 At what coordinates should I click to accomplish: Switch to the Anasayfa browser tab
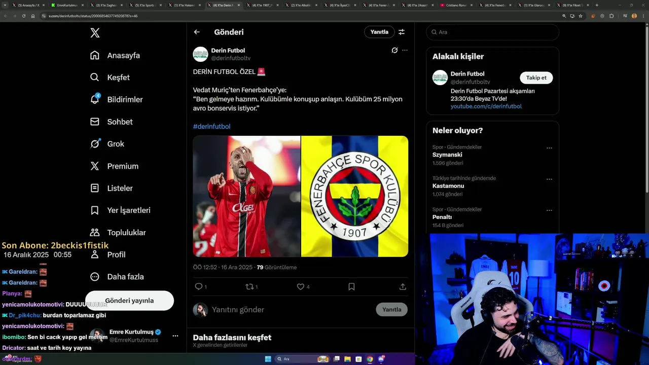(x=29, y=5)
